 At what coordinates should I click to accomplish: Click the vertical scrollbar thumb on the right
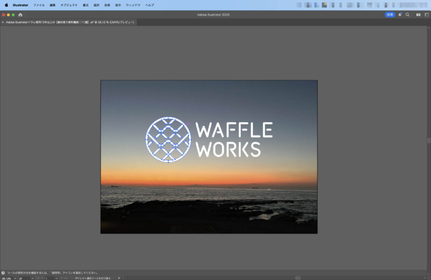[429, 140]
